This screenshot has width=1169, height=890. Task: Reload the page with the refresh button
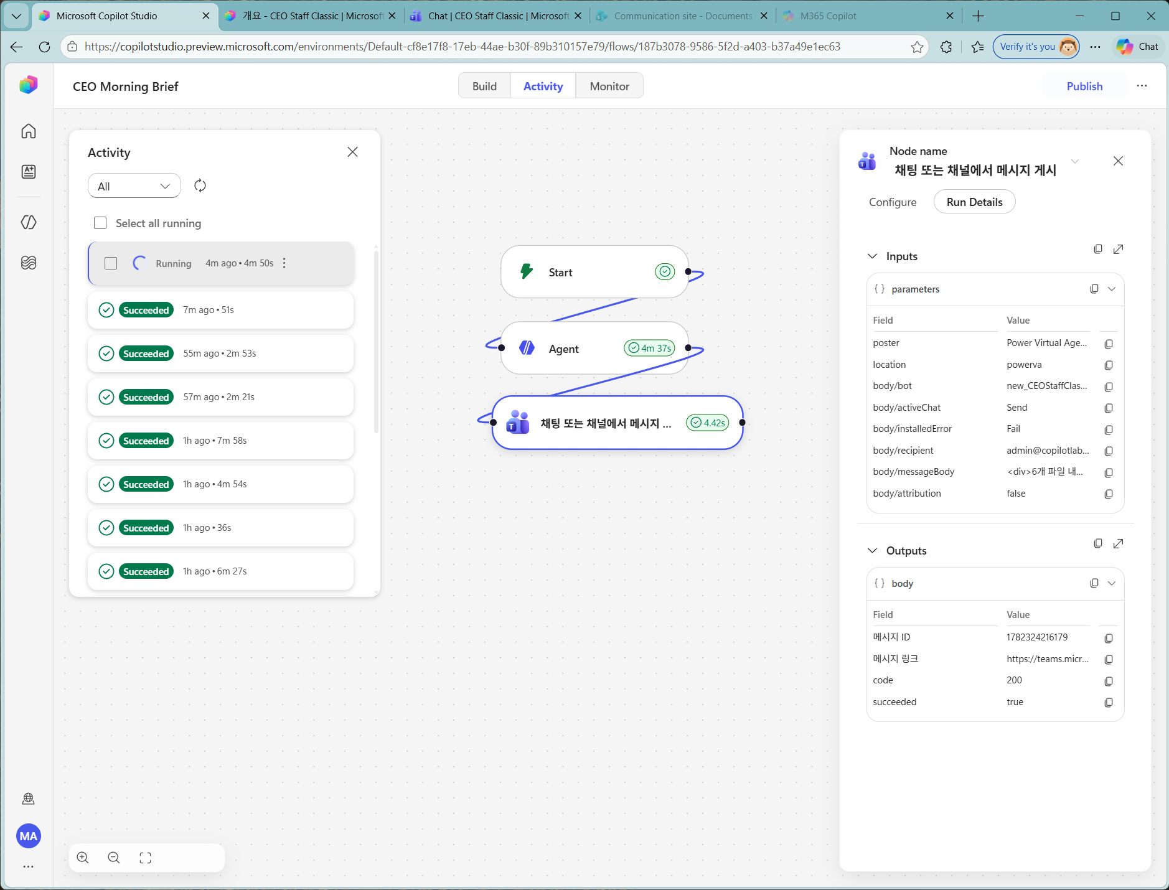(44, 47)
